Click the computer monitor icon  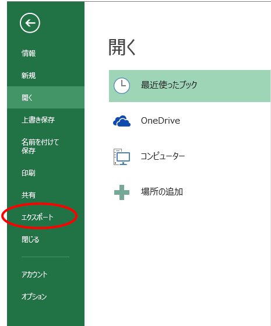pos(122,157)
